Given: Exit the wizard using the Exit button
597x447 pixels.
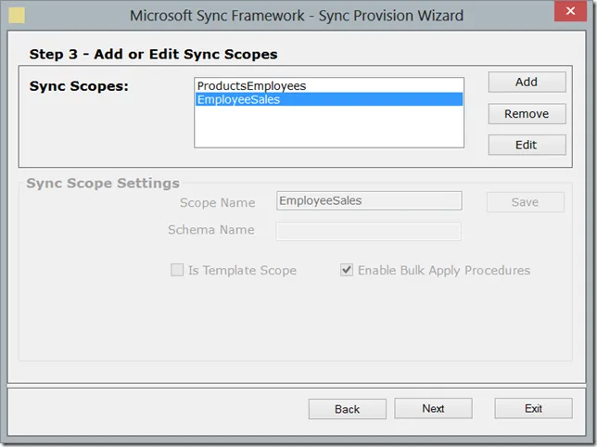Looking at the screenshot, I should pos(533,409).
